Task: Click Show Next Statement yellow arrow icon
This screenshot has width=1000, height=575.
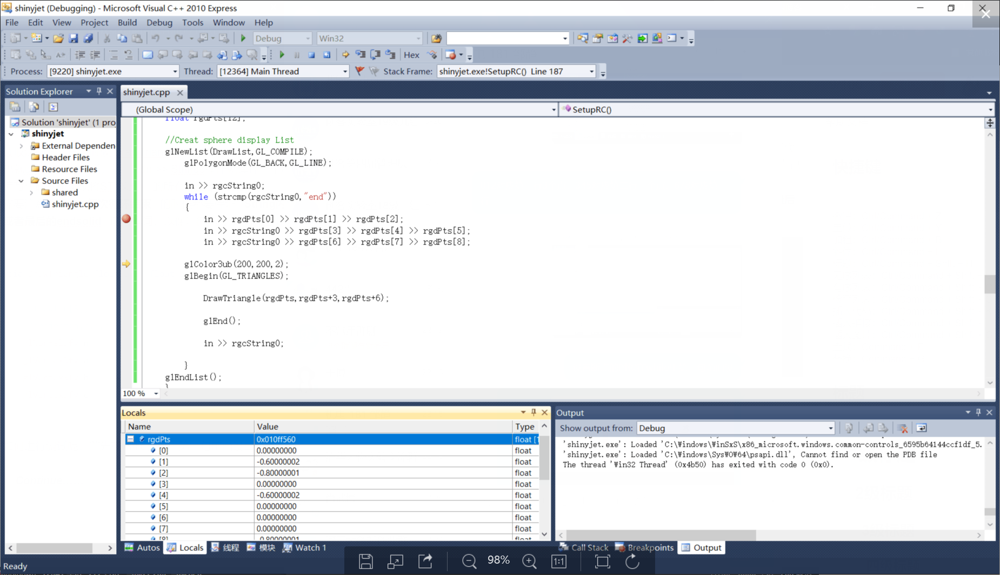Action: point(345,55)
